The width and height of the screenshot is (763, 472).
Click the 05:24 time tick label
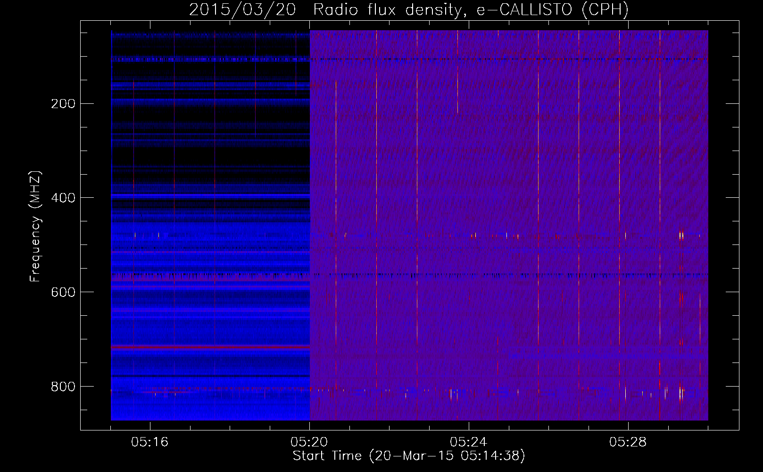[x=469, y=442]
